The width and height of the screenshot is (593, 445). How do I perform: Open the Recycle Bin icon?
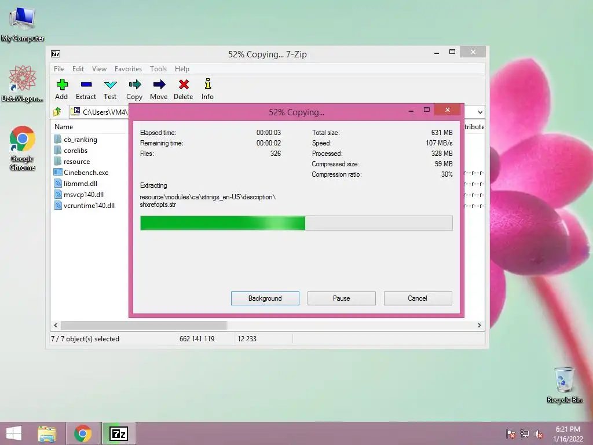564,385
